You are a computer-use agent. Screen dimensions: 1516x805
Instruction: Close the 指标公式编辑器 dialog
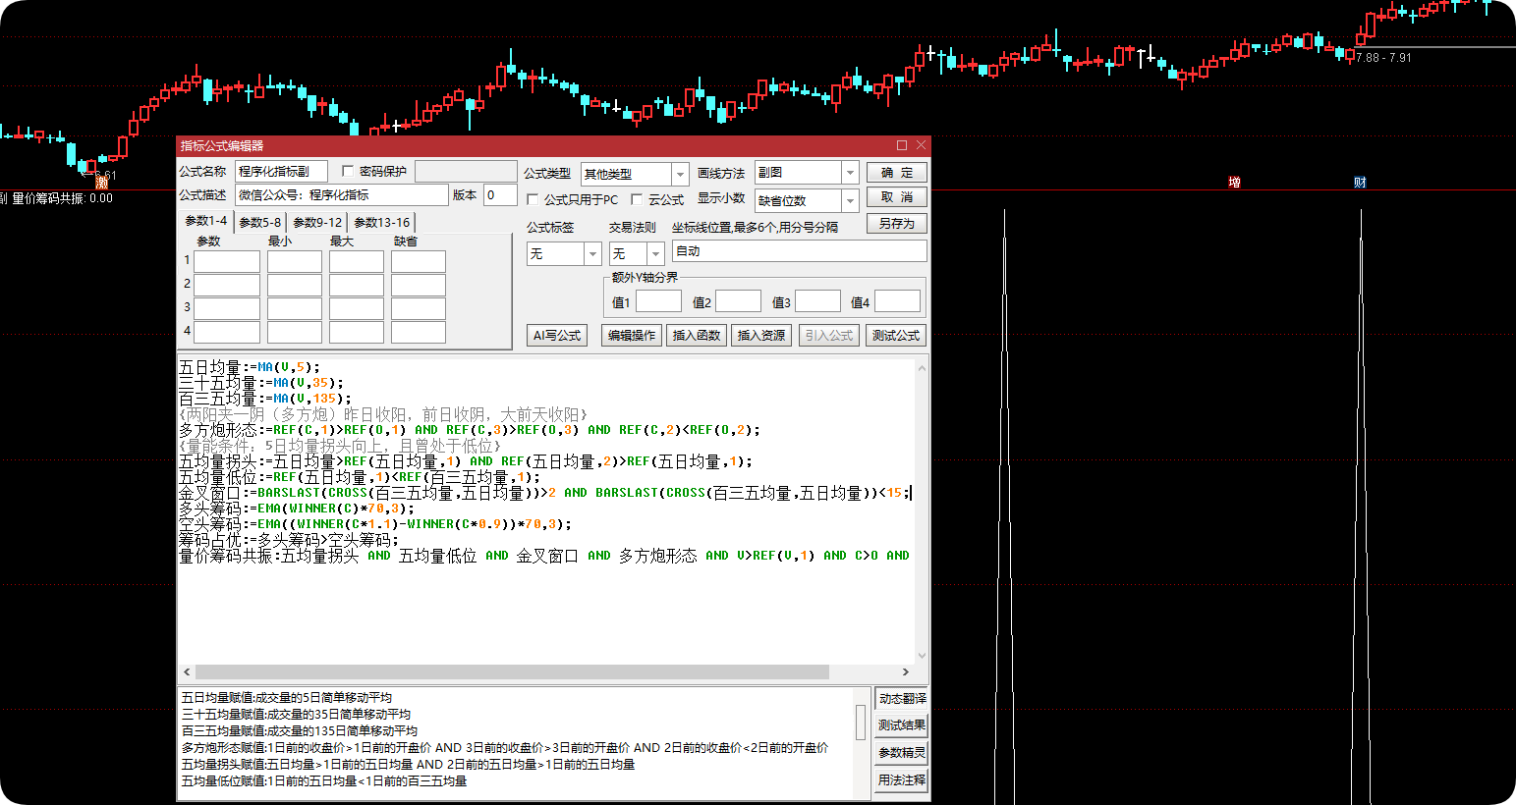[x=921, y=145]
